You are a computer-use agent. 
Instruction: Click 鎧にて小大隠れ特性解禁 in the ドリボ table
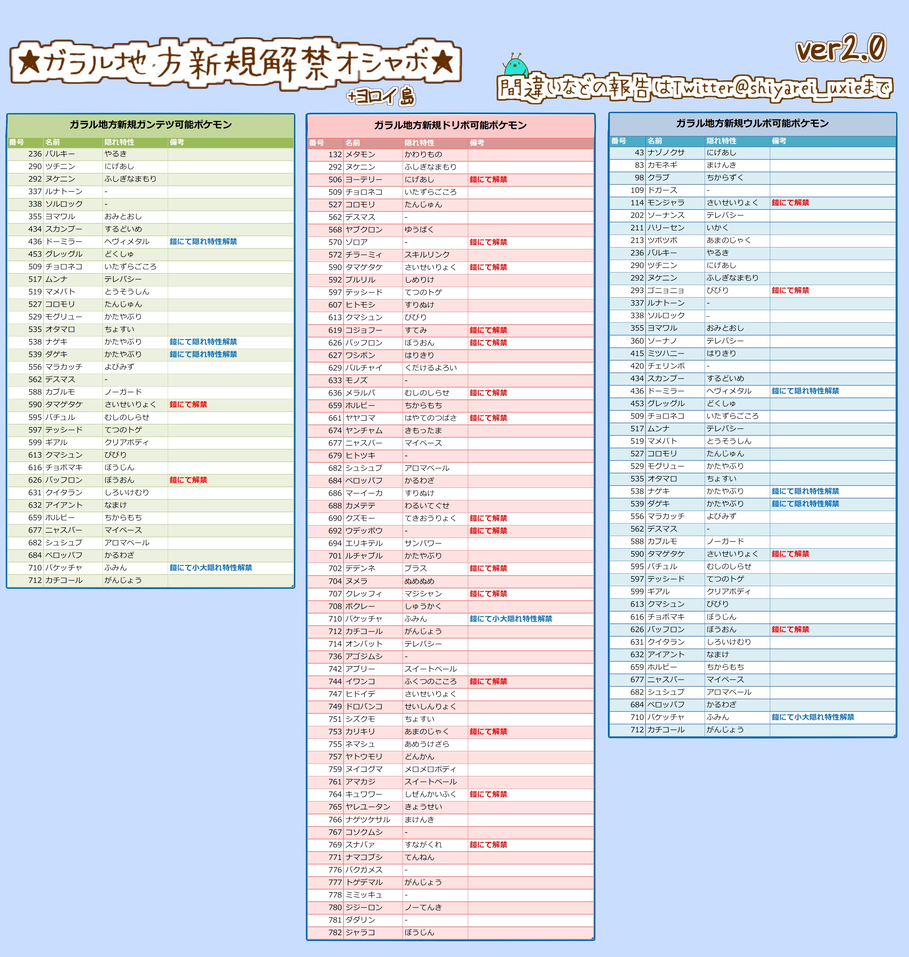(x=511, y=619)
